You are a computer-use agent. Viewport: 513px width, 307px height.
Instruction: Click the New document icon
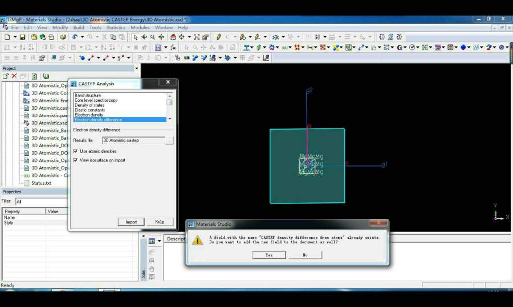tap(7, 37)
